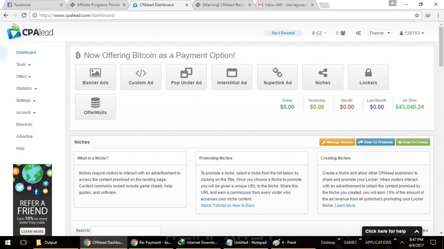The width and height of the screenshot is (444, 249).
Task: Show hidden system tray icons
Action: [x=402, y=243]
